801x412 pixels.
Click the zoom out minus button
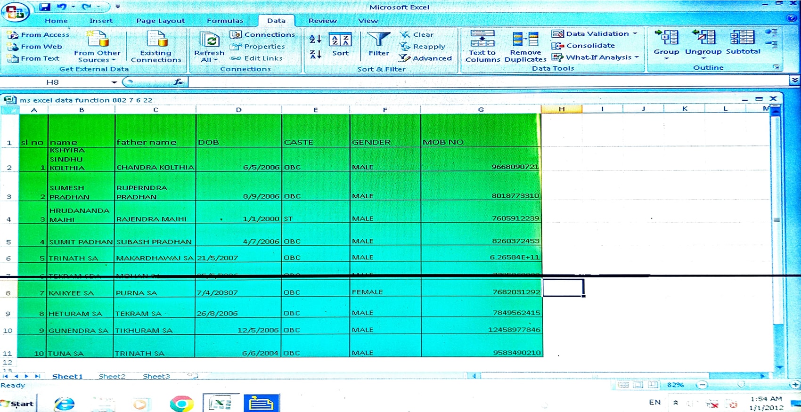(x=702, y=385)
